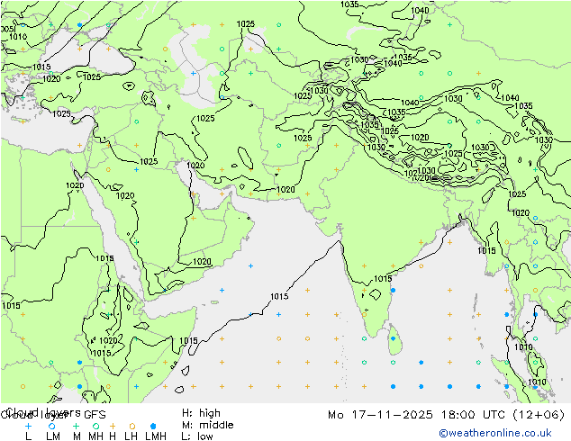Click the blue plus legend symbol for L

point(28,426)
